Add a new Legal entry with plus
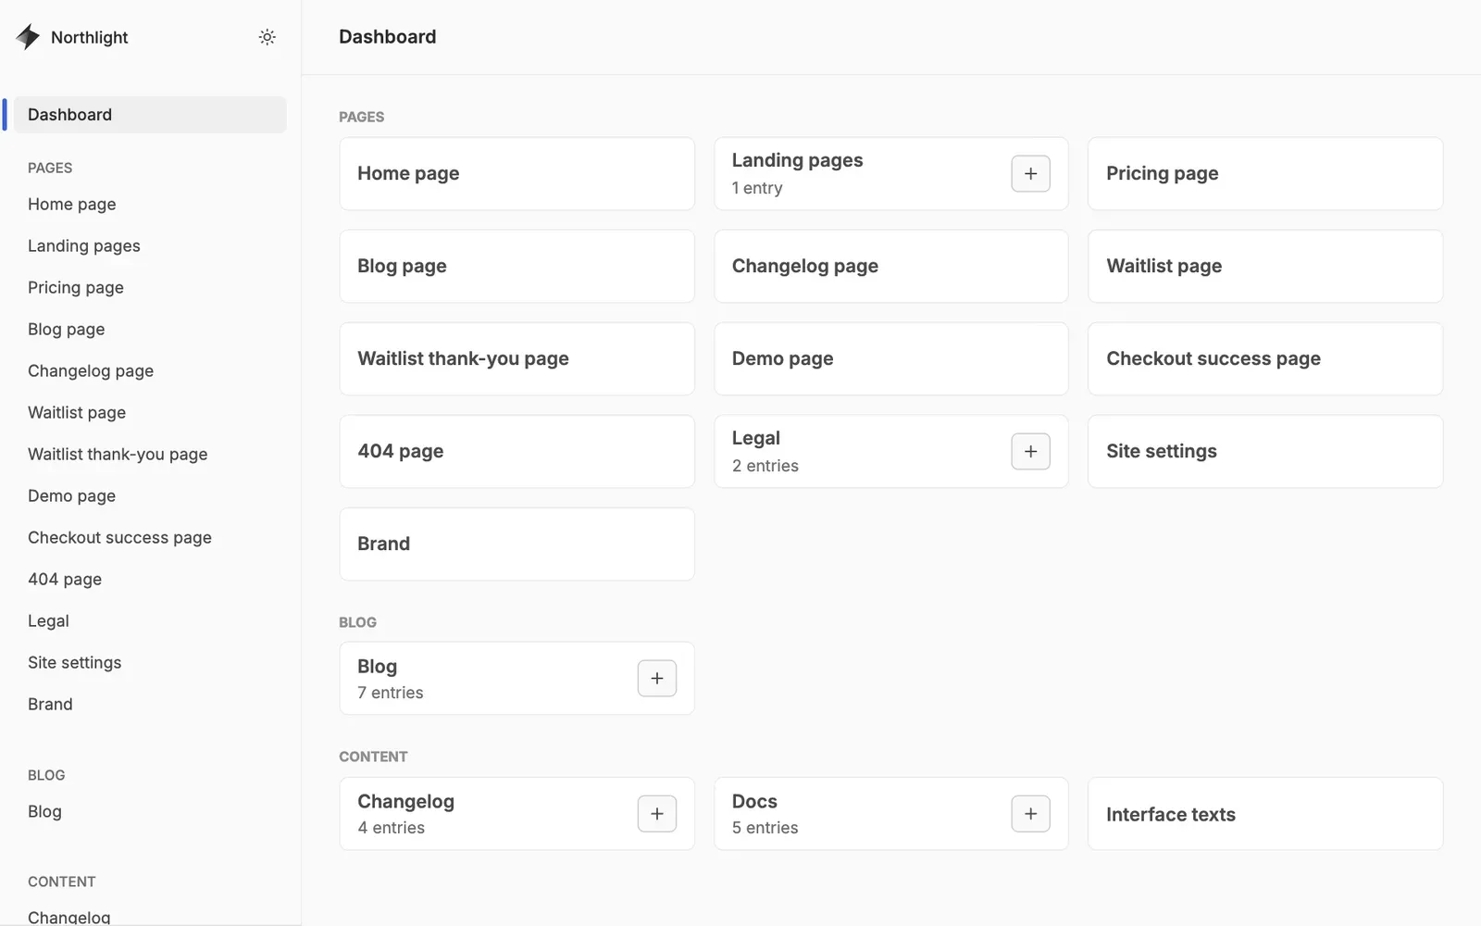Image resolution: width=1481 pixels, height=926 pixels. coord(1030,452)
